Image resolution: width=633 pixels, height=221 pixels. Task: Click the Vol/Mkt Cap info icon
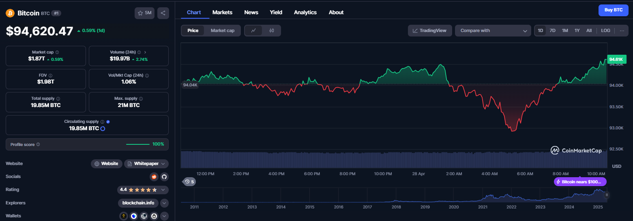[147, 75]
